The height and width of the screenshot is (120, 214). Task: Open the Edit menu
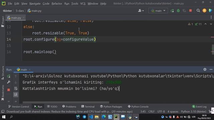coord(17,4)
